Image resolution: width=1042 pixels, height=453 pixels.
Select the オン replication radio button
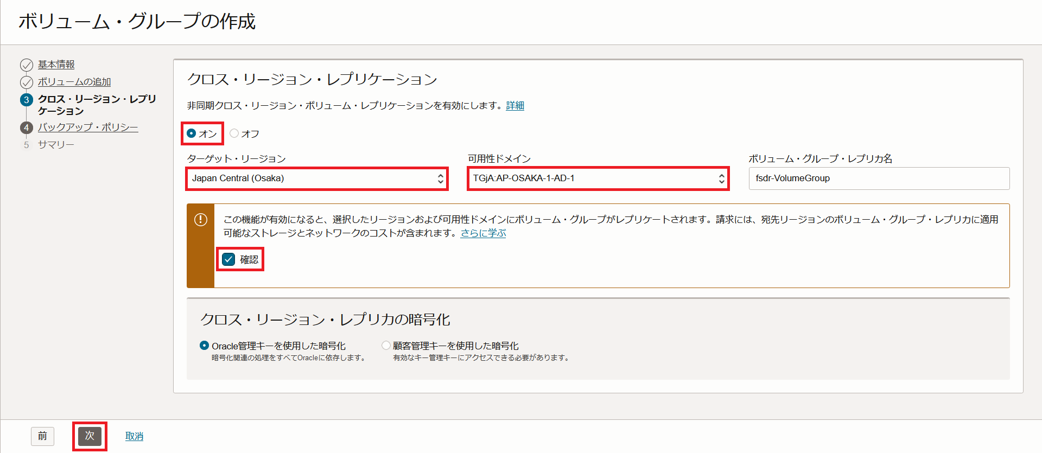192,133
